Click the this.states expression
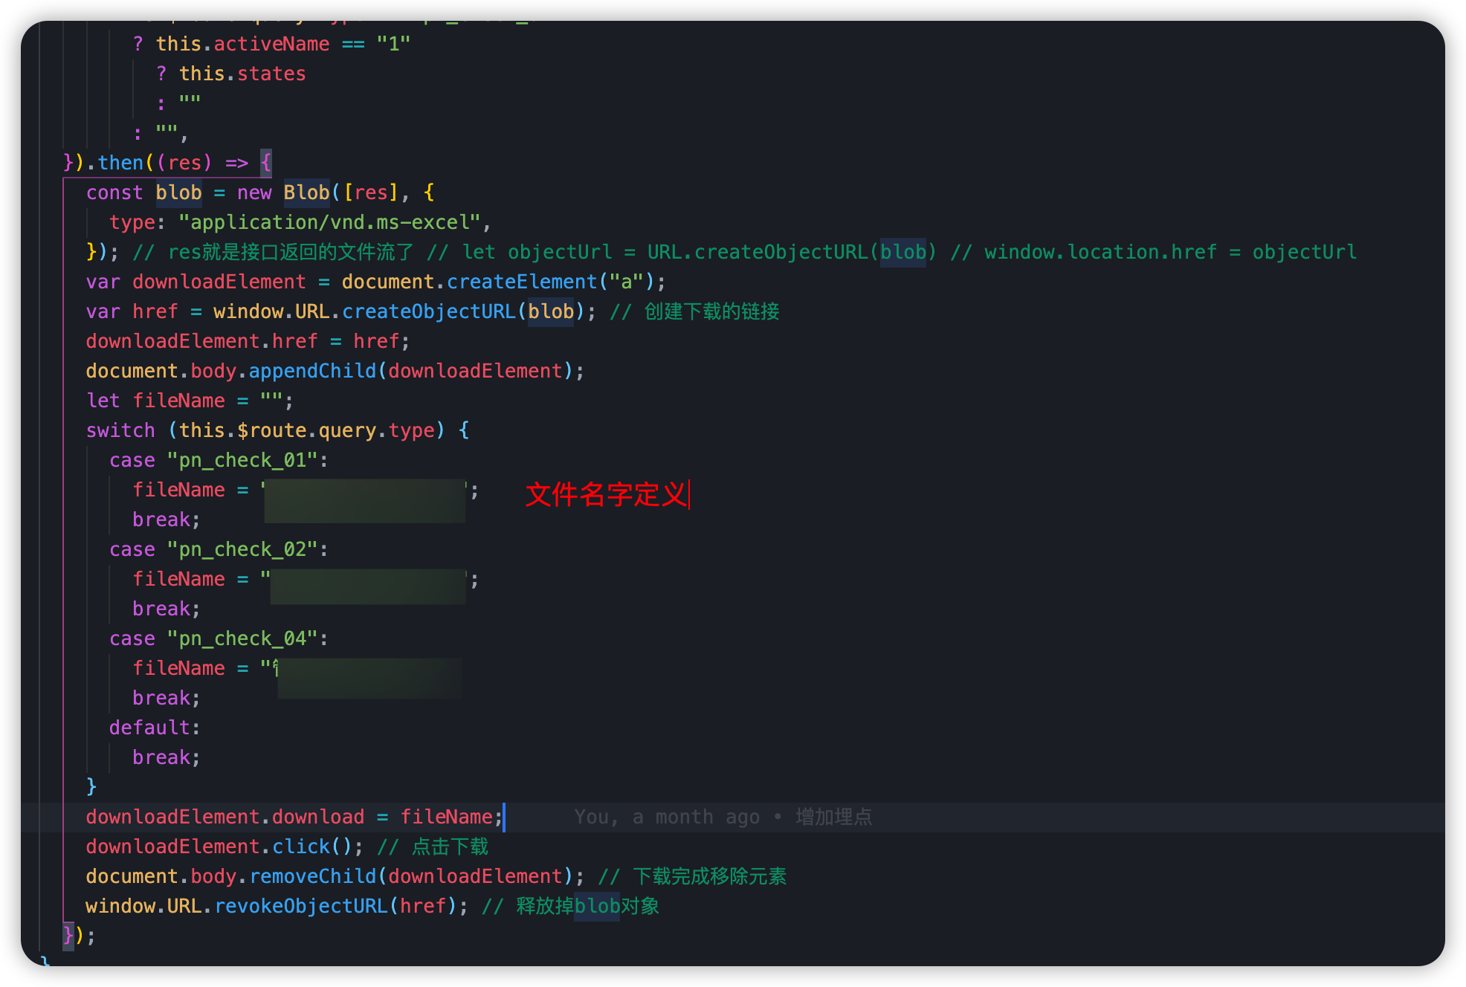 (242, 74)
